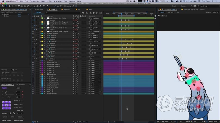The height and width of the screenshot is (123, 220).
Task: Select the Roto Brush tool
Action: click(x=44, y=6)
